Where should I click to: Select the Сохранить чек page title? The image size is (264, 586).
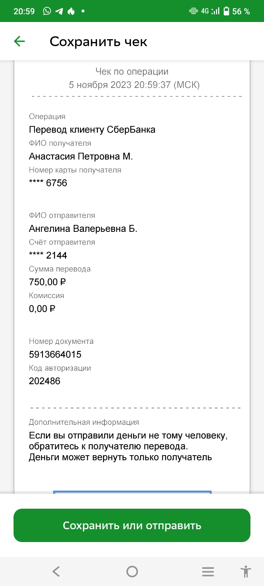[x=98, y=42]
